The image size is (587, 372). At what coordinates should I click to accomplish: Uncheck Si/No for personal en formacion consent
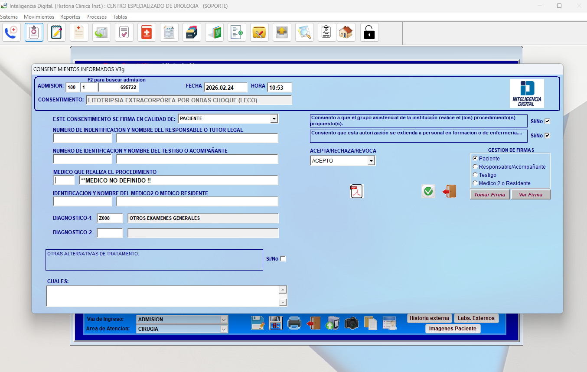pos(547,136)
